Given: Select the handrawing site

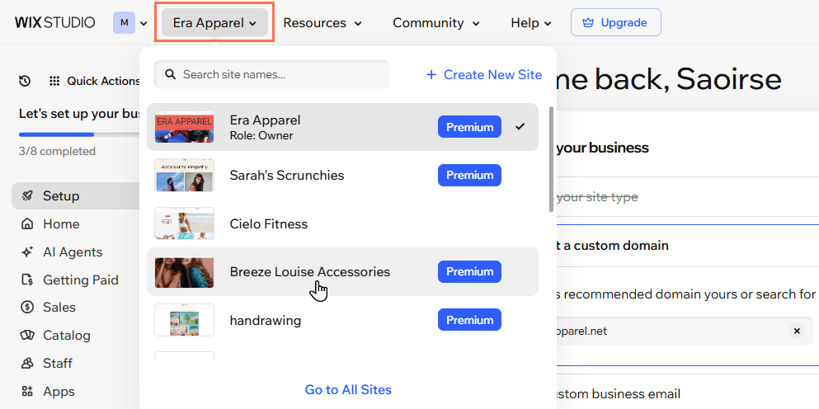Looking at the screenshot, I should click(x=342, y=320).
